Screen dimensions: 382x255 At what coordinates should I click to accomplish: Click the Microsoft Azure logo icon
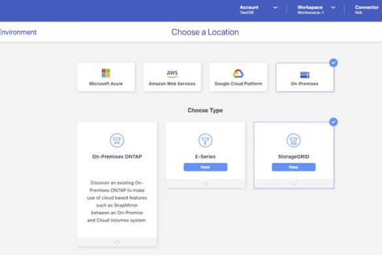(x=106, y=73)
